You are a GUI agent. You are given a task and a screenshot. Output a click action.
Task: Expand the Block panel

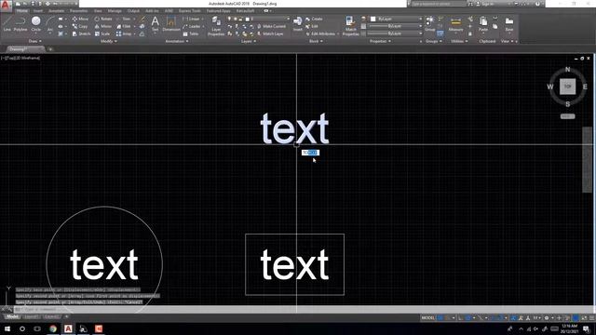point(316,41)
